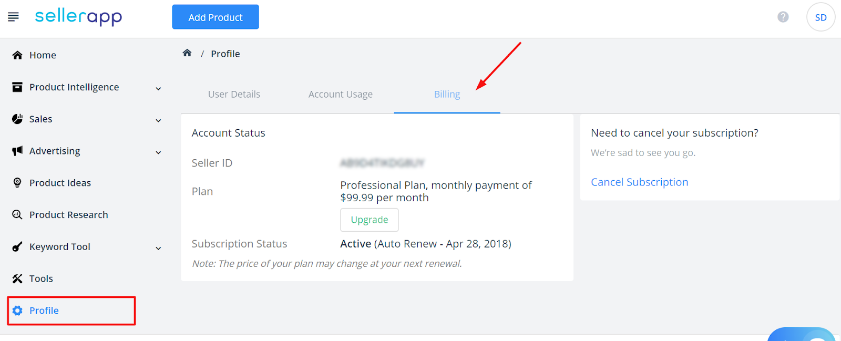The height and width of the screenshot is (341, 841).
Task: Click the Home house icon in sidebar
Action: pos(17,55)
